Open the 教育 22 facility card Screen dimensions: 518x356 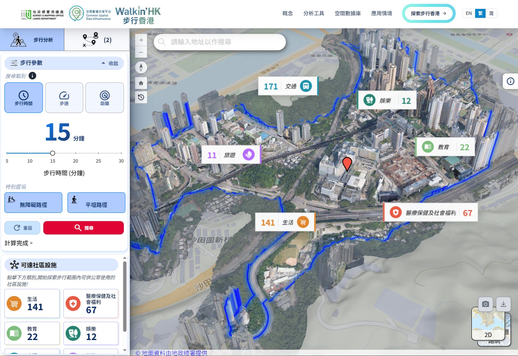coord(32,333)
